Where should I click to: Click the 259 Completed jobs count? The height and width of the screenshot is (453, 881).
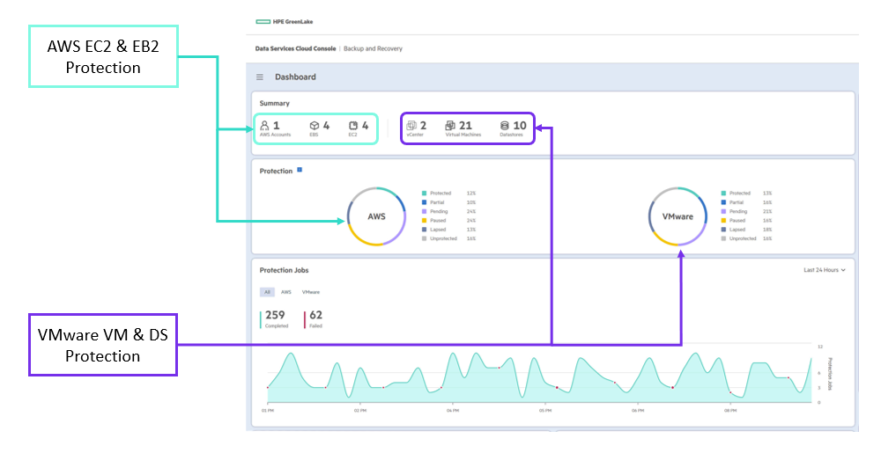point(275,319)
